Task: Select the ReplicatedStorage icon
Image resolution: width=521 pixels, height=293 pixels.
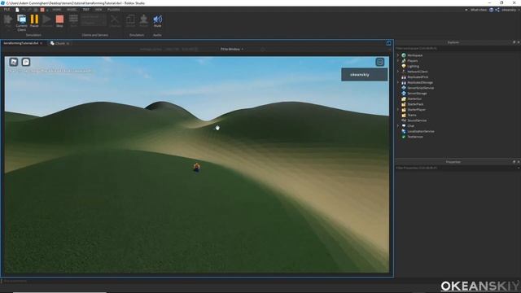Action: coord(404,82)
